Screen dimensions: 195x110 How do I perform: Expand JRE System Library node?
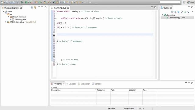[x=6, y=22]
